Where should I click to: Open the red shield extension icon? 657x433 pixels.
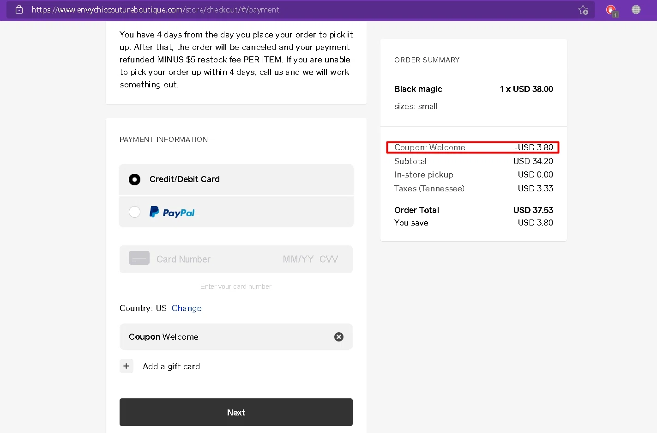611,10
